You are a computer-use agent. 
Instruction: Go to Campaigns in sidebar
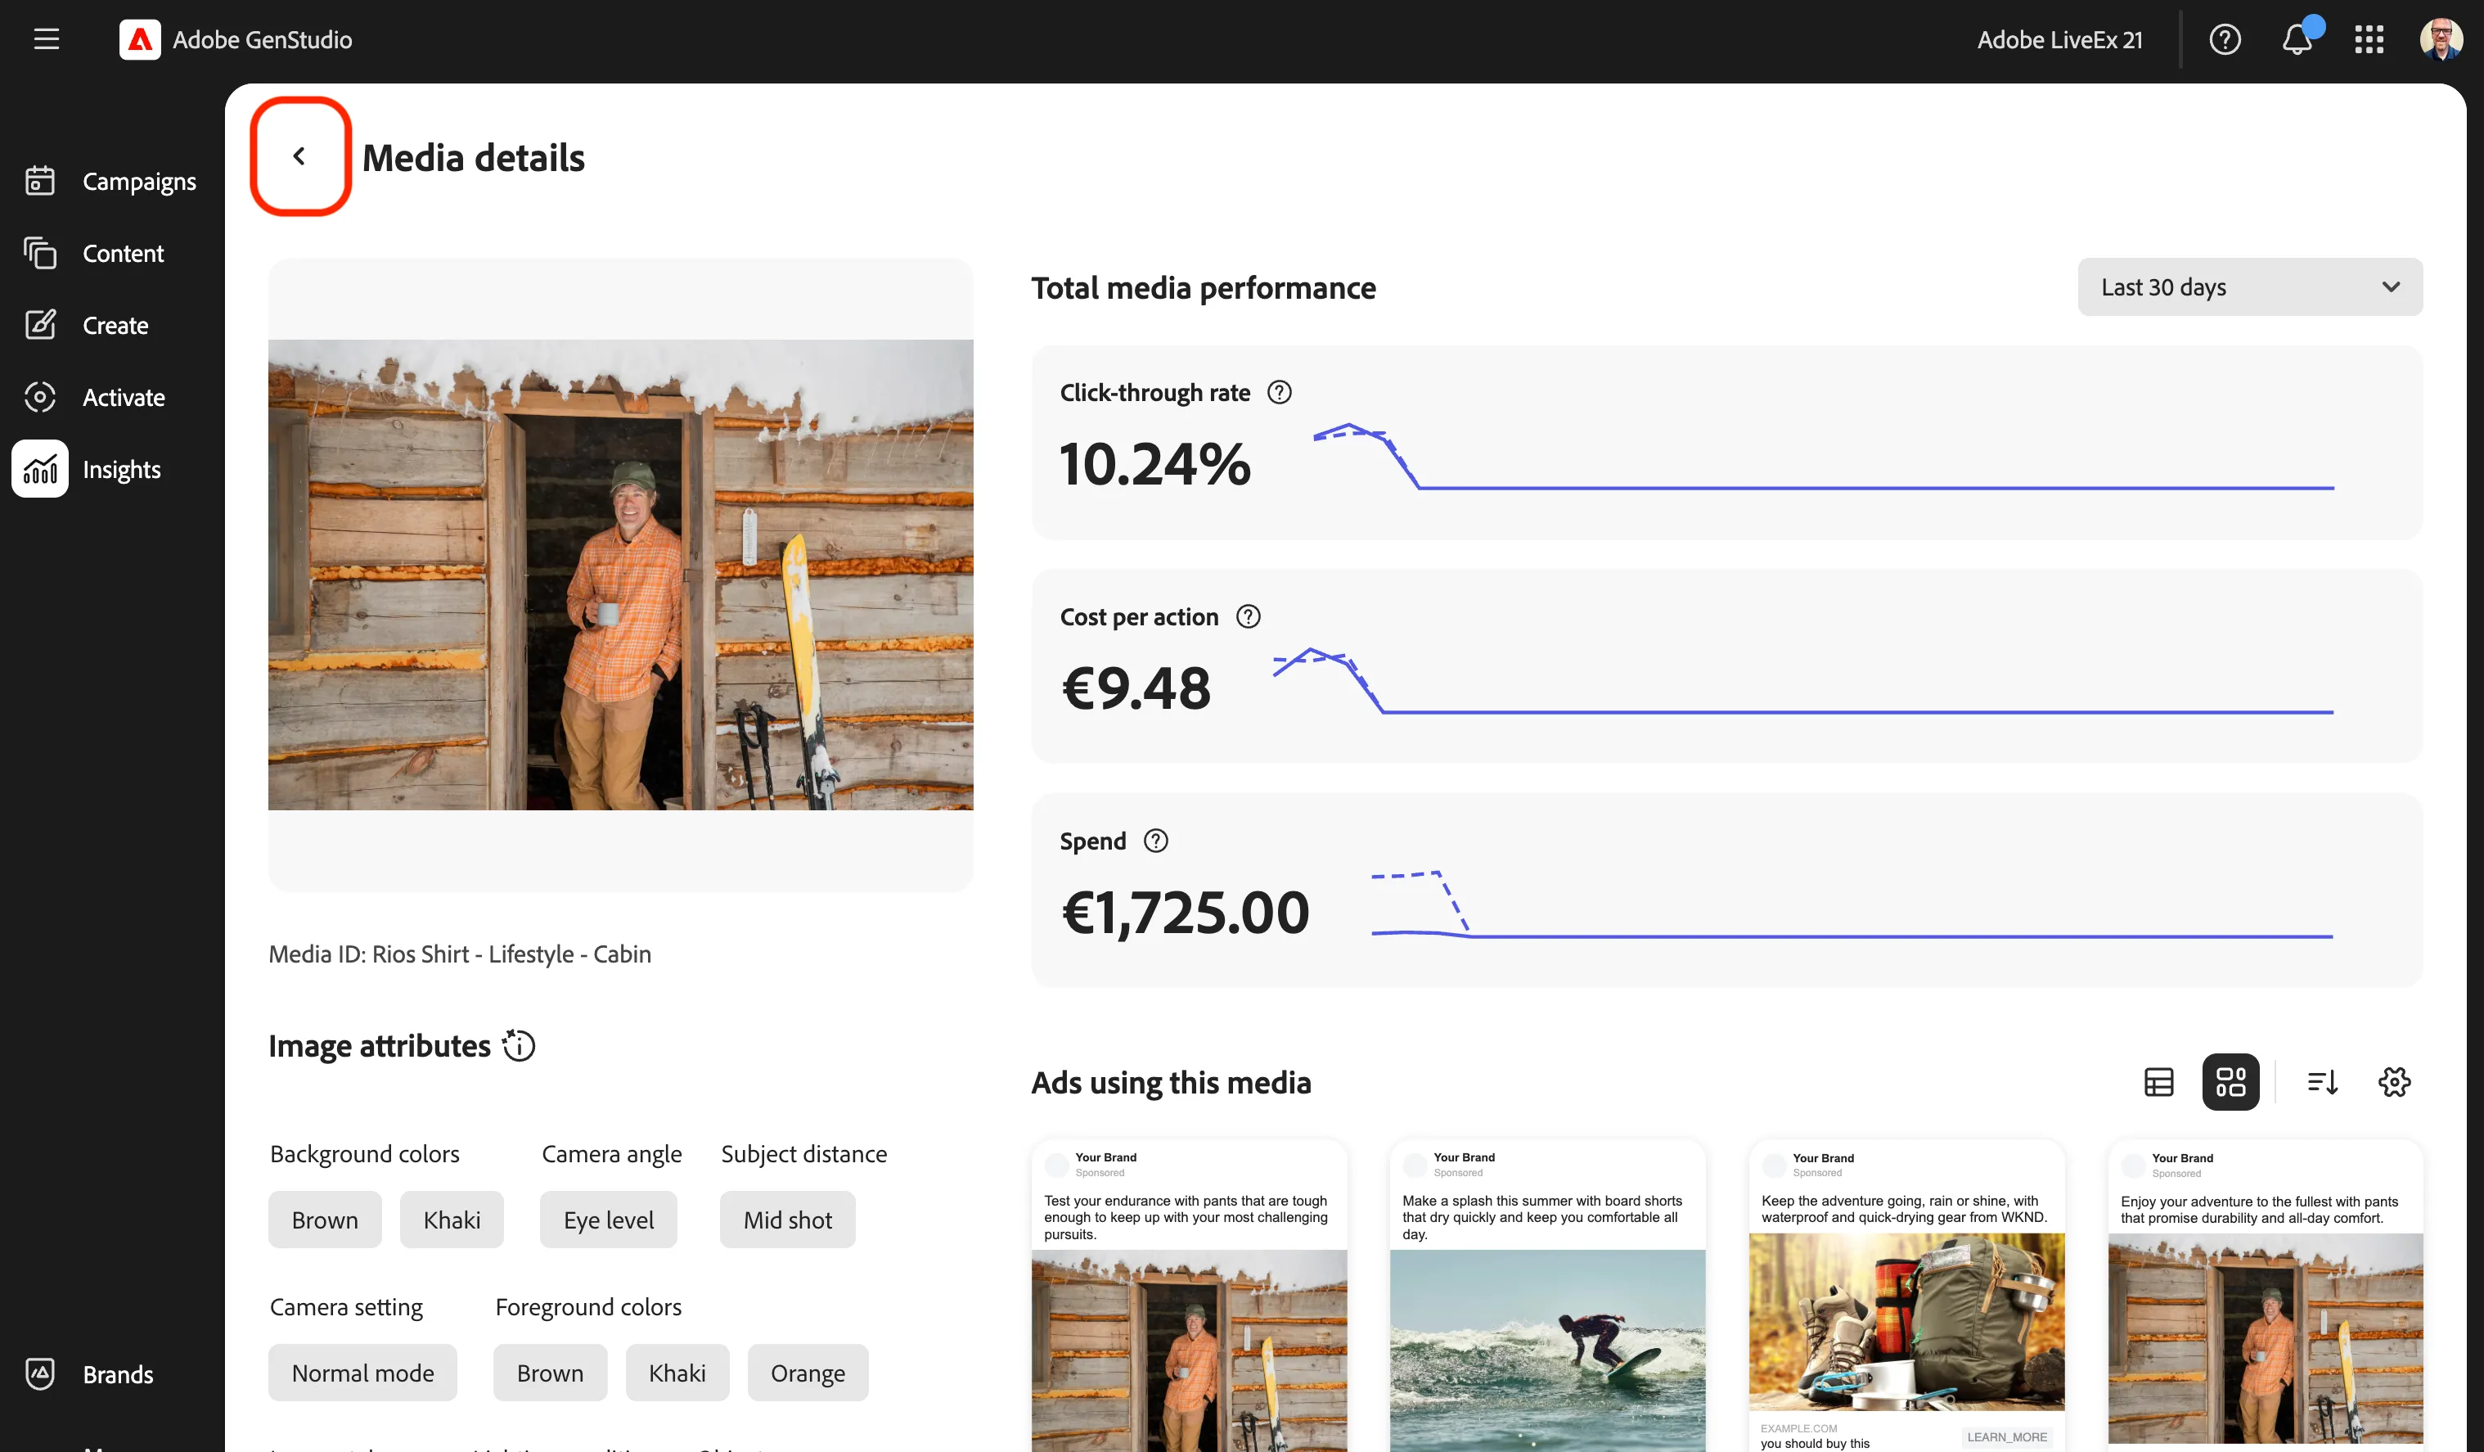coord(111,182)
